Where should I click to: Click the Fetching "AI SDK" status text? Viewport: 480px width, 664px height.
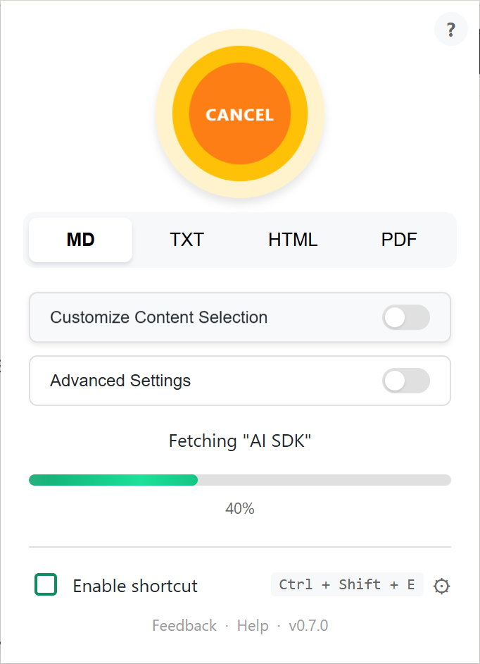click(x=239, y=441)
